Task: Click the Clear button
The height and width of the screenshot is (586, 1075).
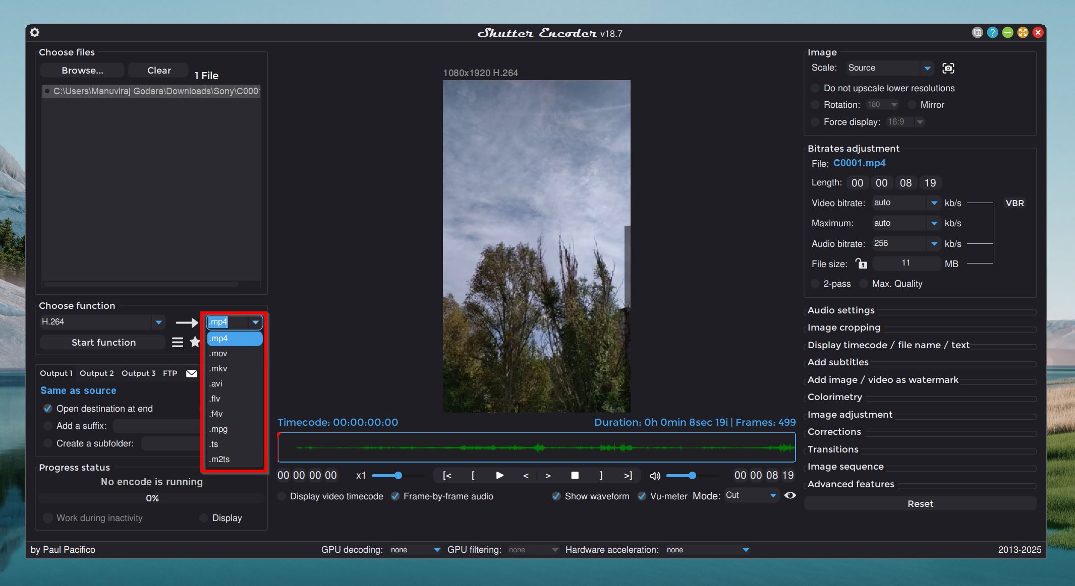Action: pyautogui.click(x=159, y=71)
